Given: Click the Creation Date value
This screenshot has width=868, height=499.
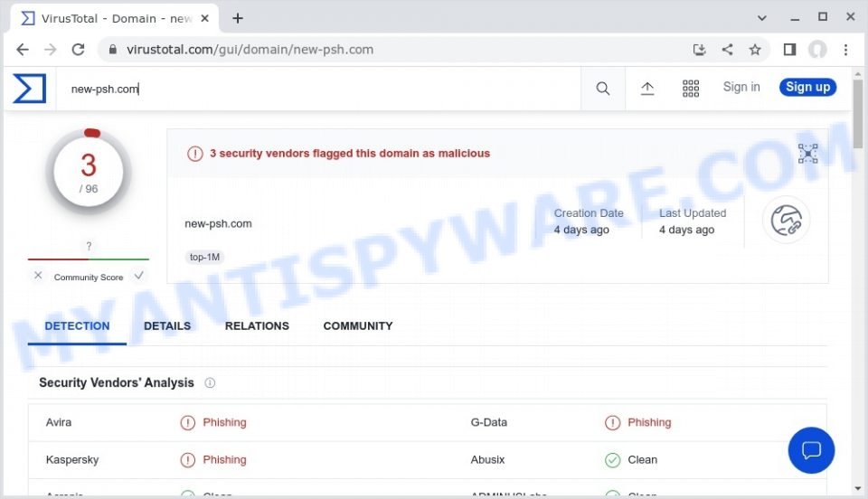Looking at the screenshot, I should [581, 230].
